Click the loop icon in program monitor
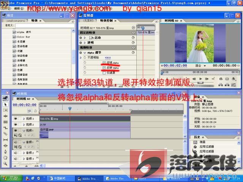The width and height of the screenshot is (243, 182). (221, 79)
